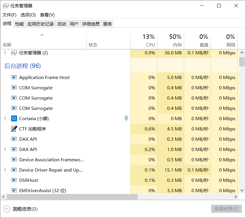Screen dimensions: 245x218
Task: Switch to the 启动 tab
Action: [62, 24]
